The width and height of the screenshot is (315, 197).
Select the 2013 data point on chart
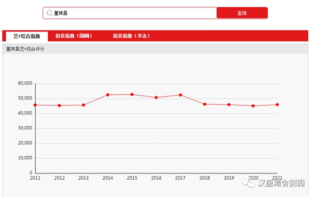click(83, 105)
